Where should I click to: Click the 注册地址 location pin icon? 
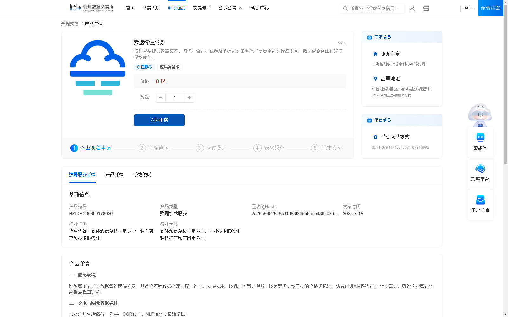tap(375, 79)
